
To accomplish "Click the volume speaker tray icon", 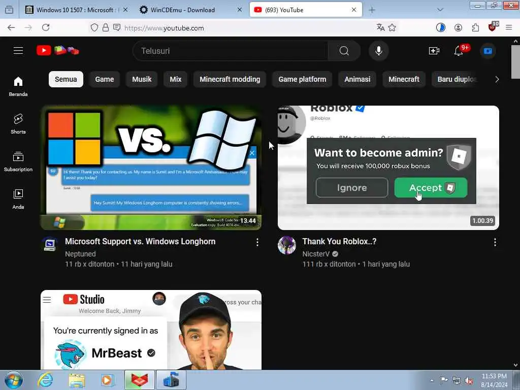I will (469, 381).
